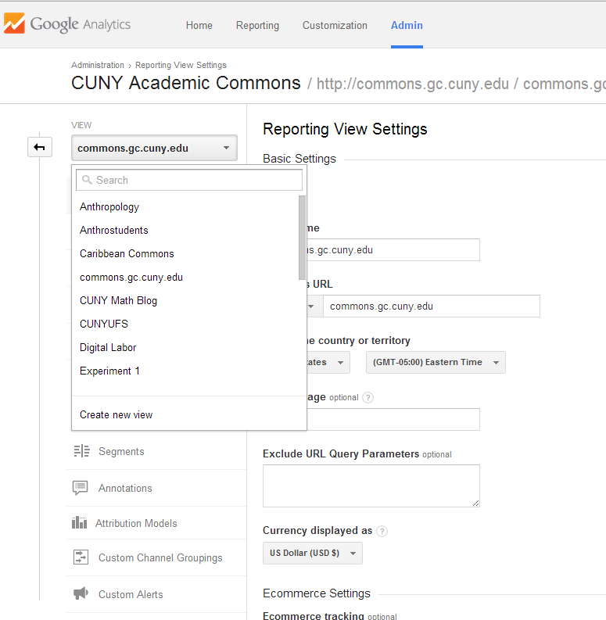606x620 pixels.
Task: Click the http://commons.gc.cuny.edu property text in the header
Action: click(413, 84)
